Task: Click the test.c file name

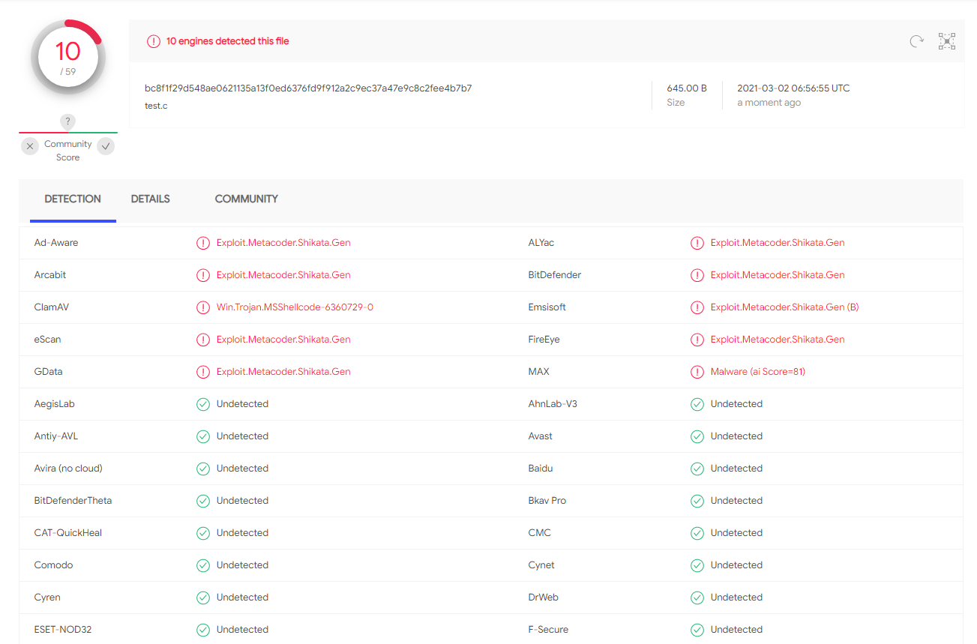Action: click(x=156, y=106)
